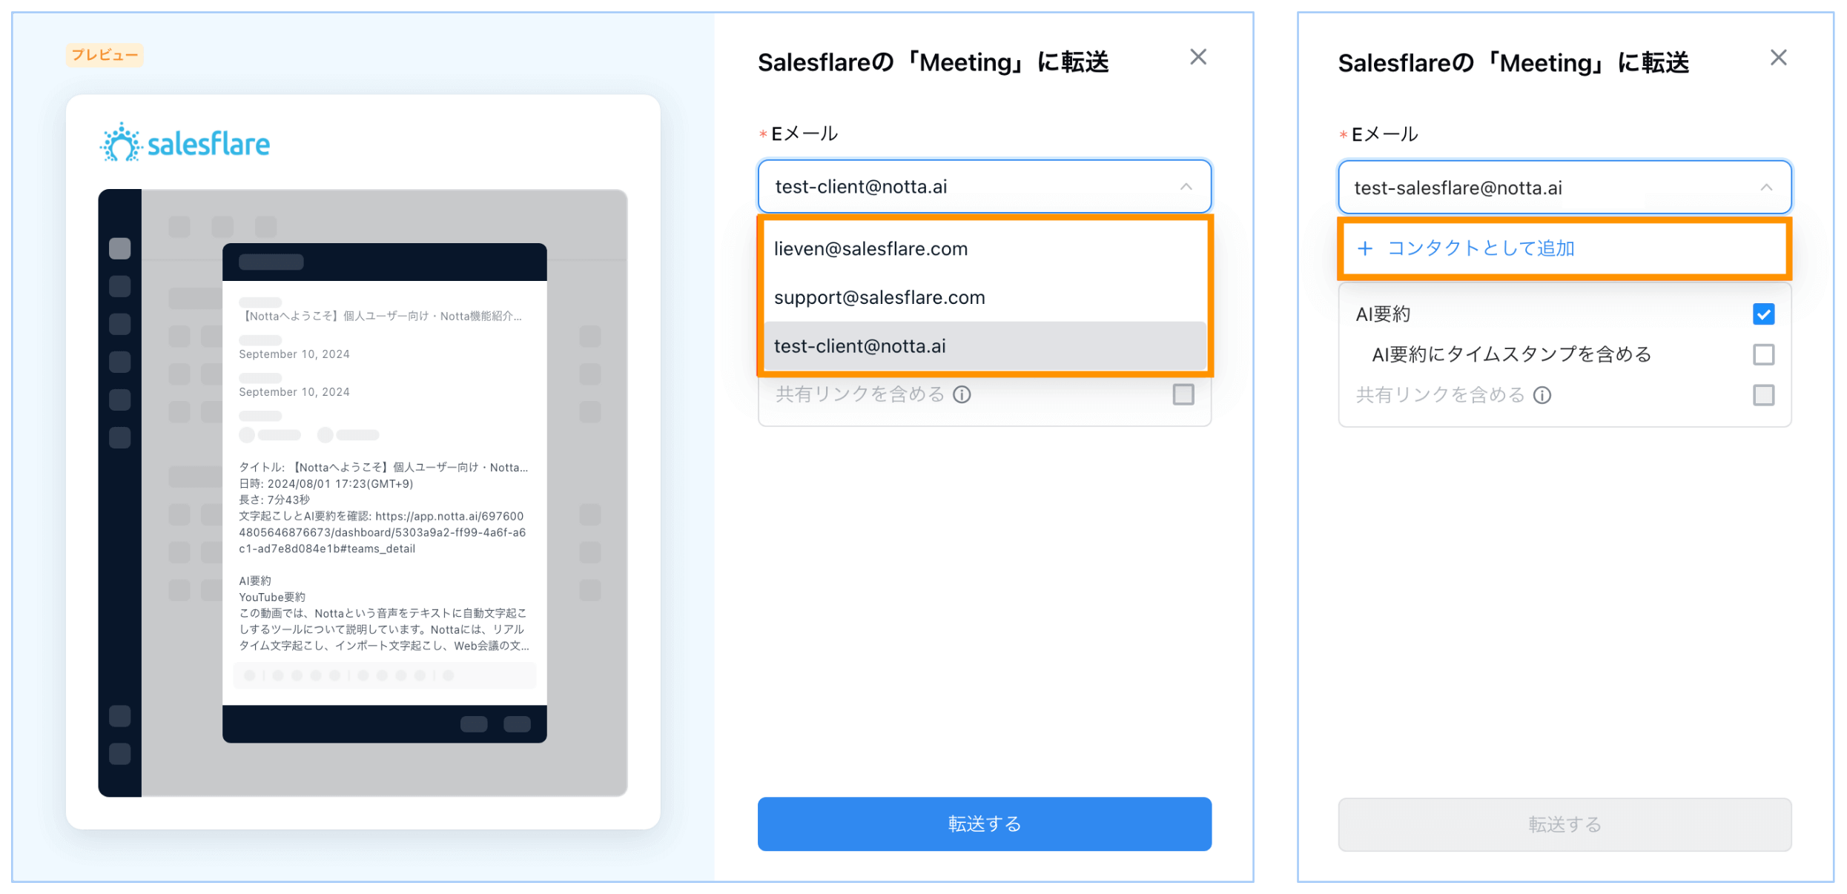This screenshot has width=1847, height=894.
Task: Click the AI要約 label in right panel
Action: pyautogui.click(x=1383, y=314)
